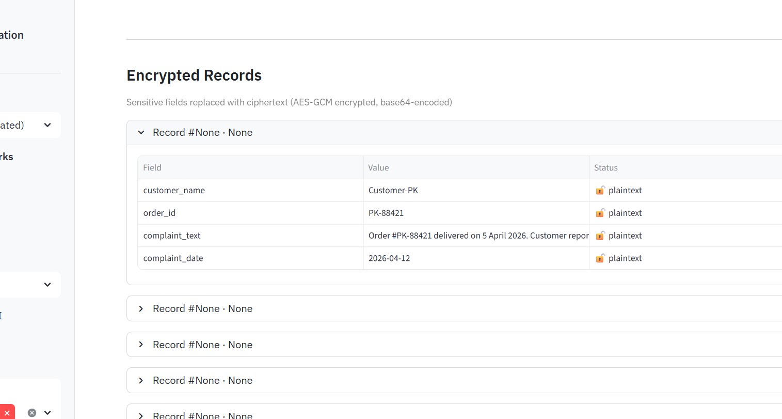This screenshot has height=419, width=782.
Task: Collapse the expanded Record #None section
Action: pos(454,133)
